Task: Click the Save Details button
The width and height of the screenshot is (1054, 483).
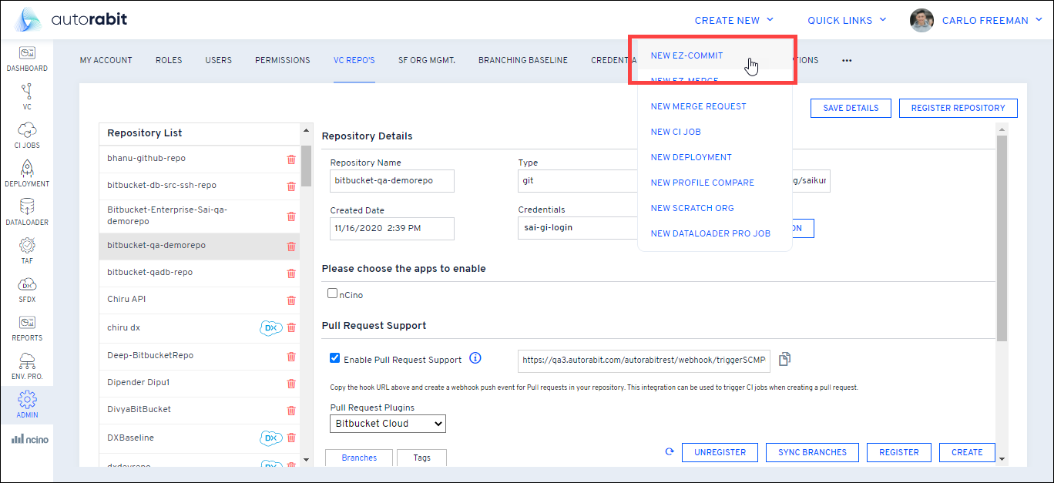Action: 851,108
